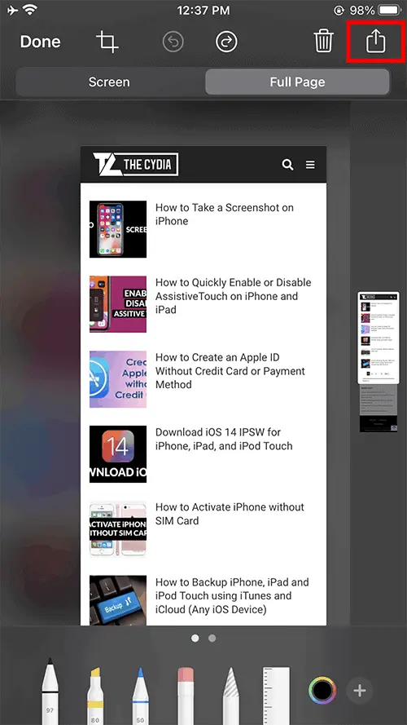Select the Pen markup tool
The height and width of the screenshot is (725, 407).
[x=50, y=692]
